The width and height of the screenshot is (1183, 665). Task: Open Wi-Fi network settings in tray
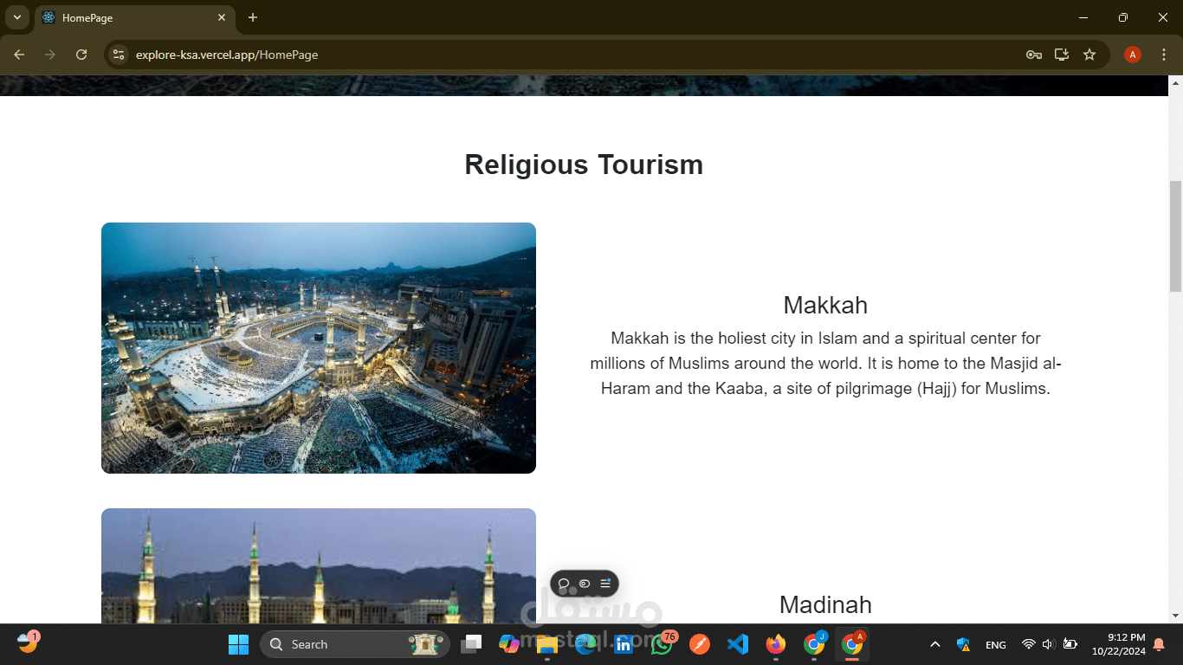pos(1028,644)
